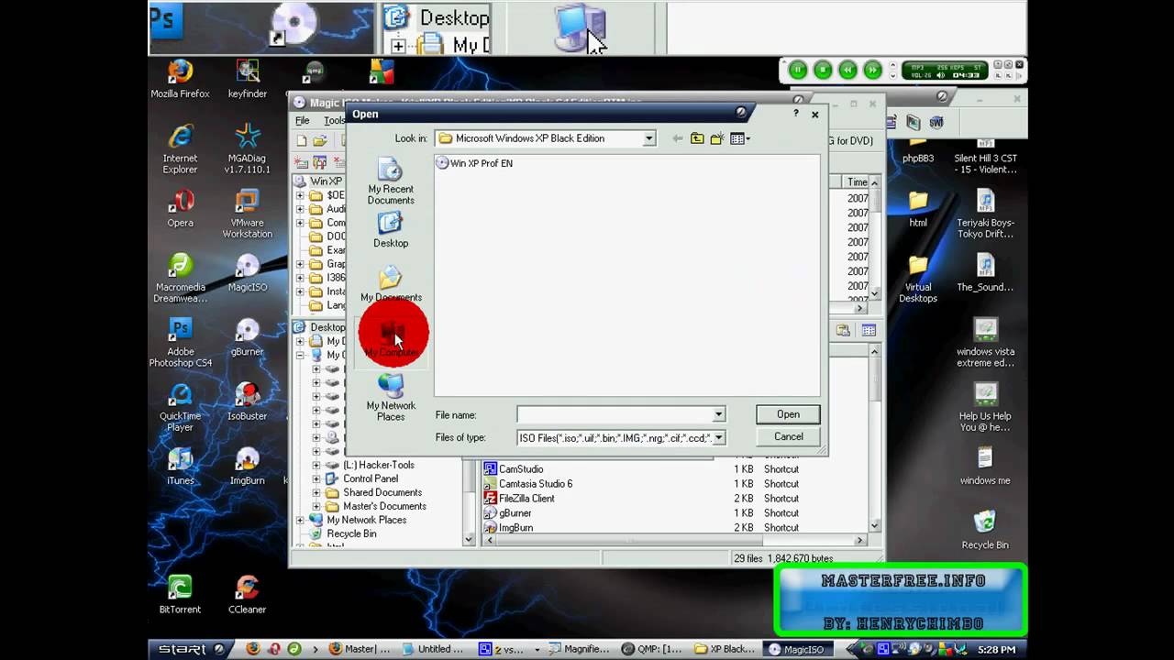Open the QuickTime Player desktop icon
This screenshot has width=1174, height=660.
180,406
